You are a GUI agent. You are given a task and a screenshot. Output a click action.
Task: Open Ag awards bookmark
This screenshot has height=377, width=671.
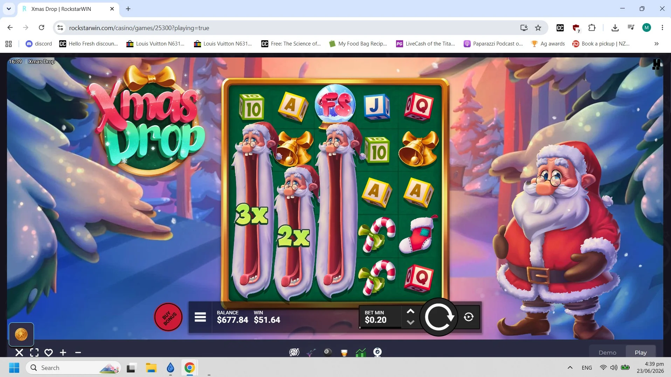point(548,44)
